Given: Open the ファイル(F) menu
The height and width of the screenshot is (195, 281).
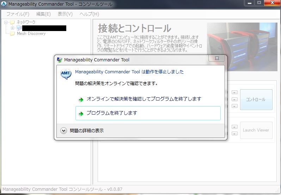Looking at the screenshot, I should click(x=18, y=14).
